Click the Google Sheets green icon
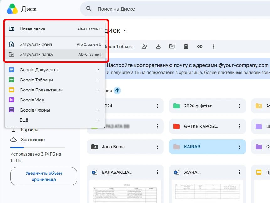The width and height of the screenshot is (270, 203). tap(12, 80)
